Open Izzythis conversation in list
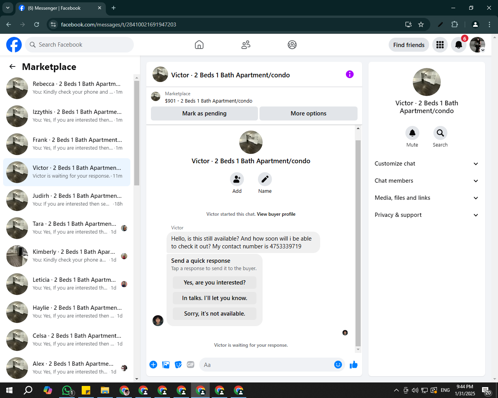The height and width of the screenshot is (398, 498). coord(67,116)
